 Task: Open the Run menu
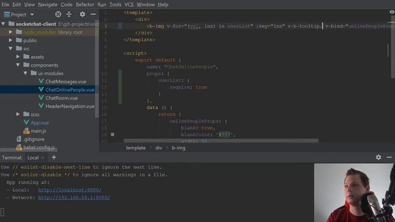102,4
